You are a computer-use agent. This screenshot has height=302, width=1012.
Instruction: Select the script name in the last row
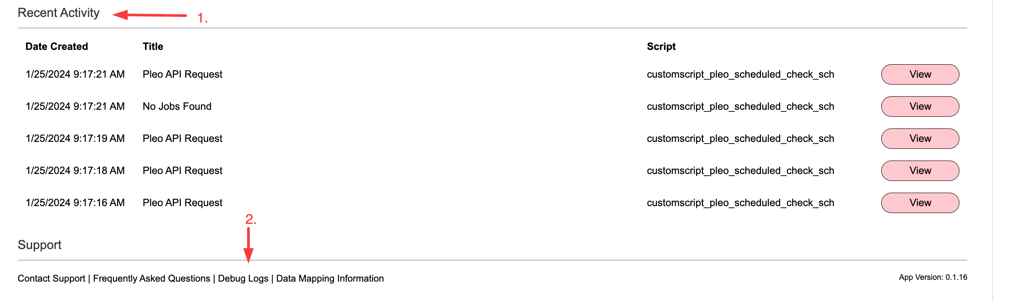740,203
